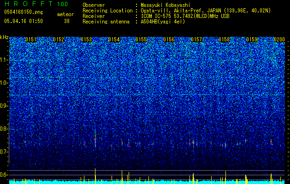Viewport: 290px width, 184px height.
Task: Click the Receiving antenna label
Action: point(106,22)
